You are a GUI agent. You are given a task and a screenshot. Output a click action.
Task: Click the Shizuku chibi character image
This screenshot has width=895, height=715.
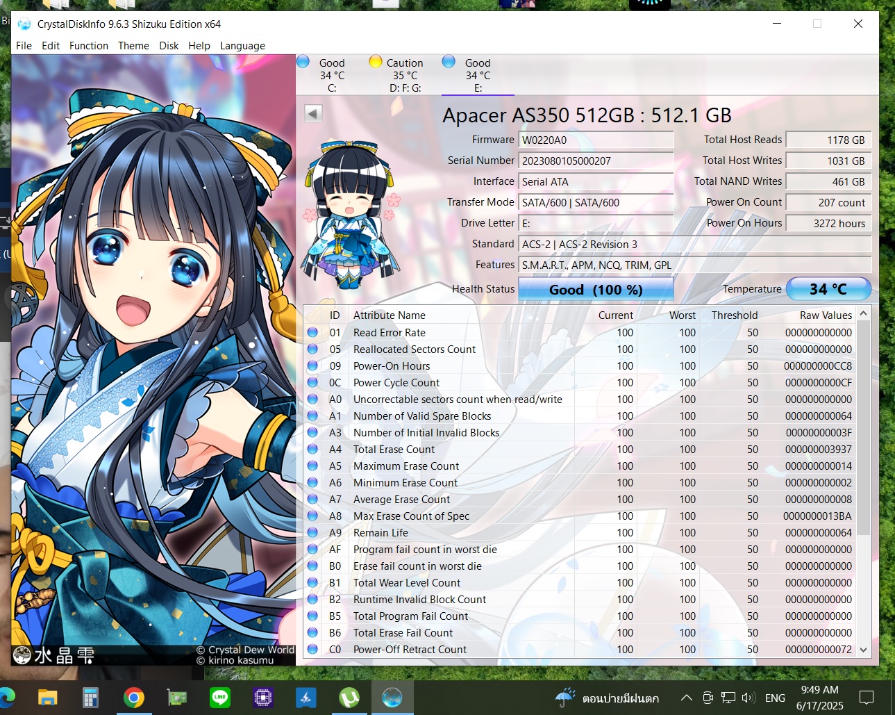coord(351,215)
